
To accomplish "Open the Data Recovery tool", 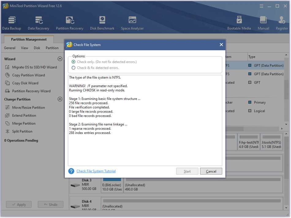I will click(x=38, y=23).
